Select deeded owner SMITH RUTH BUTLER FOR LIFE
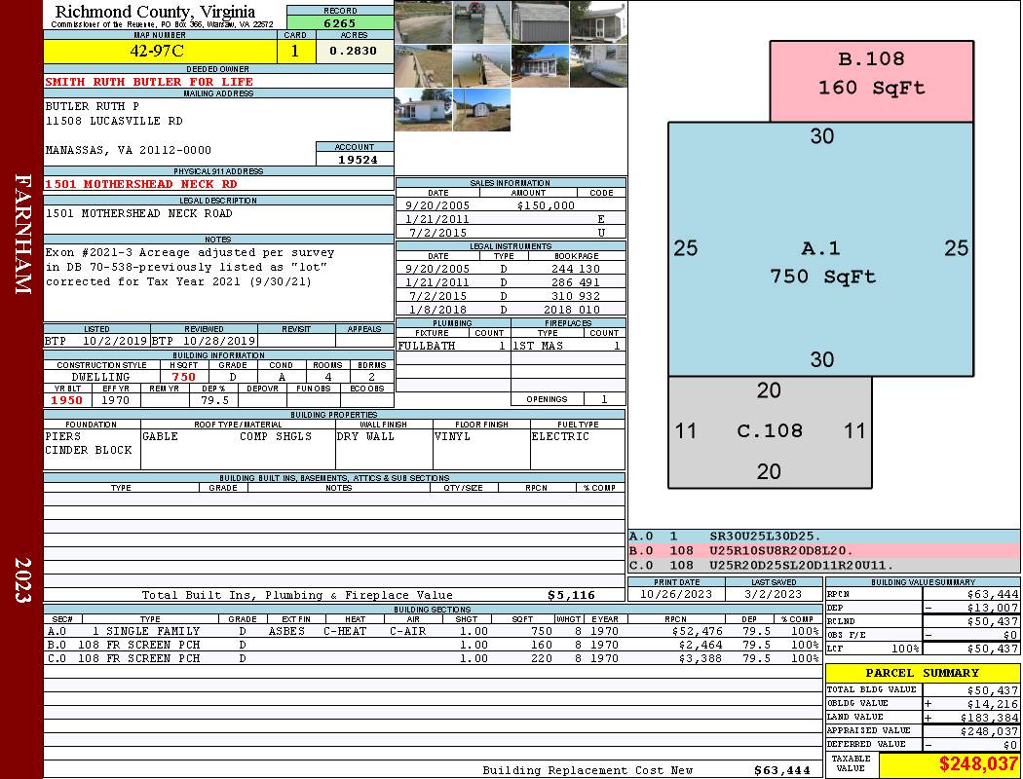Screen dimensions: 1023x779 [x=149, y=82]
